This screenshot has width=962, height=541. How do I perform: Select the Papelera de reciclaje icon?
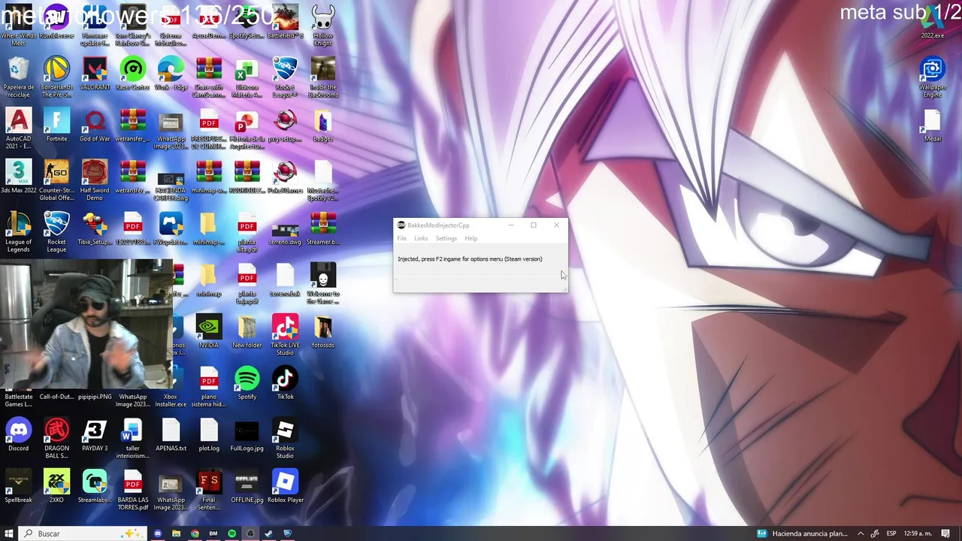(19, 77)
